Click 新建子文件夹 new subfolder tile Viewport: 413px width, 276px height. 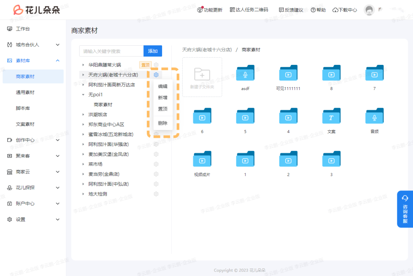pyautogui.click(x=202, y=77)
